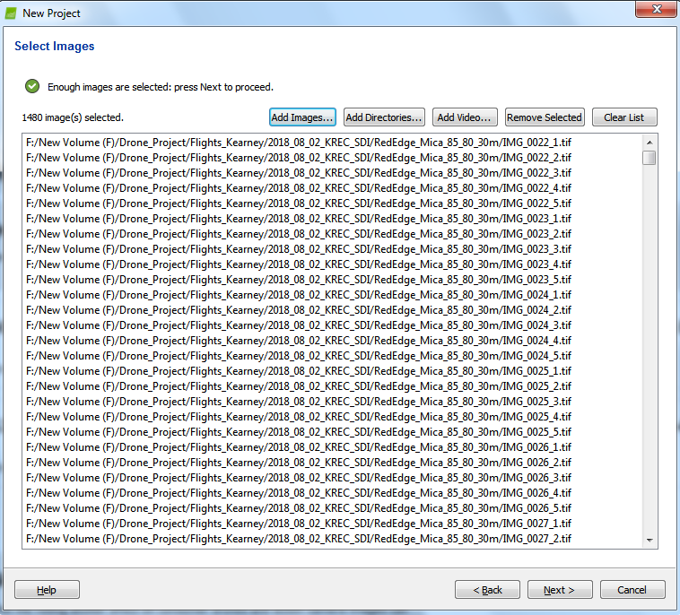
Task: Open Help for the New Project wizard
Action: click(47, 589)
